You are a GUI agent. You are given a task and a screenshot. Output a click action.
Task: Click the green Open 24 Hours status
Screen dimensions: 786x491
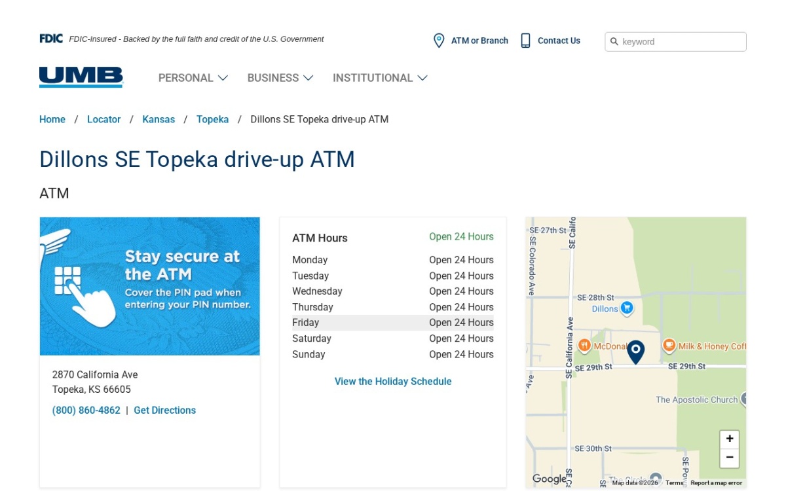tap(461, 237)
